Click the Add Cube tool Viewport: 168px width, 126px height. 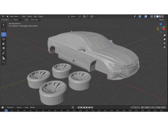tap(4, 63)
